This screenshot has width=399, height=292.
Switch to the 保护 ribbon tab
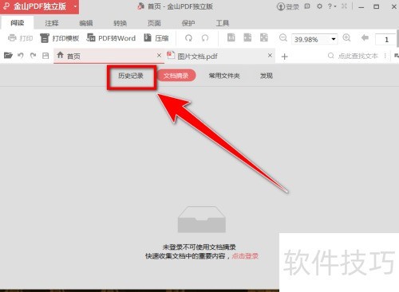coord(188,23)
